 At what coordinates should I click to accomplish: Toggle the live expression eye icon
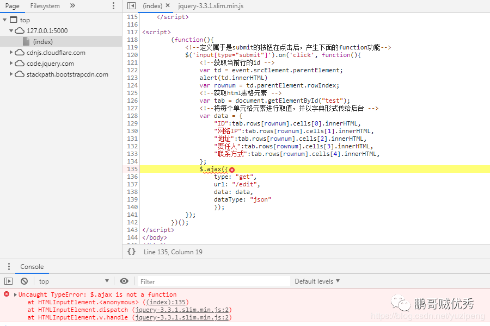point(124,281)
